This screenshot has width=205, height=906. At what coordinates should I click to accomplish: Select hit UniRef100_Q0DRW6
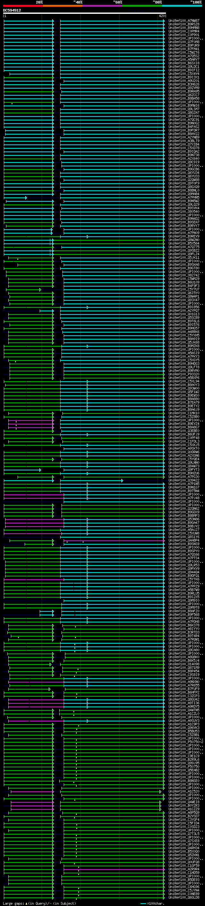pos(184,452)
